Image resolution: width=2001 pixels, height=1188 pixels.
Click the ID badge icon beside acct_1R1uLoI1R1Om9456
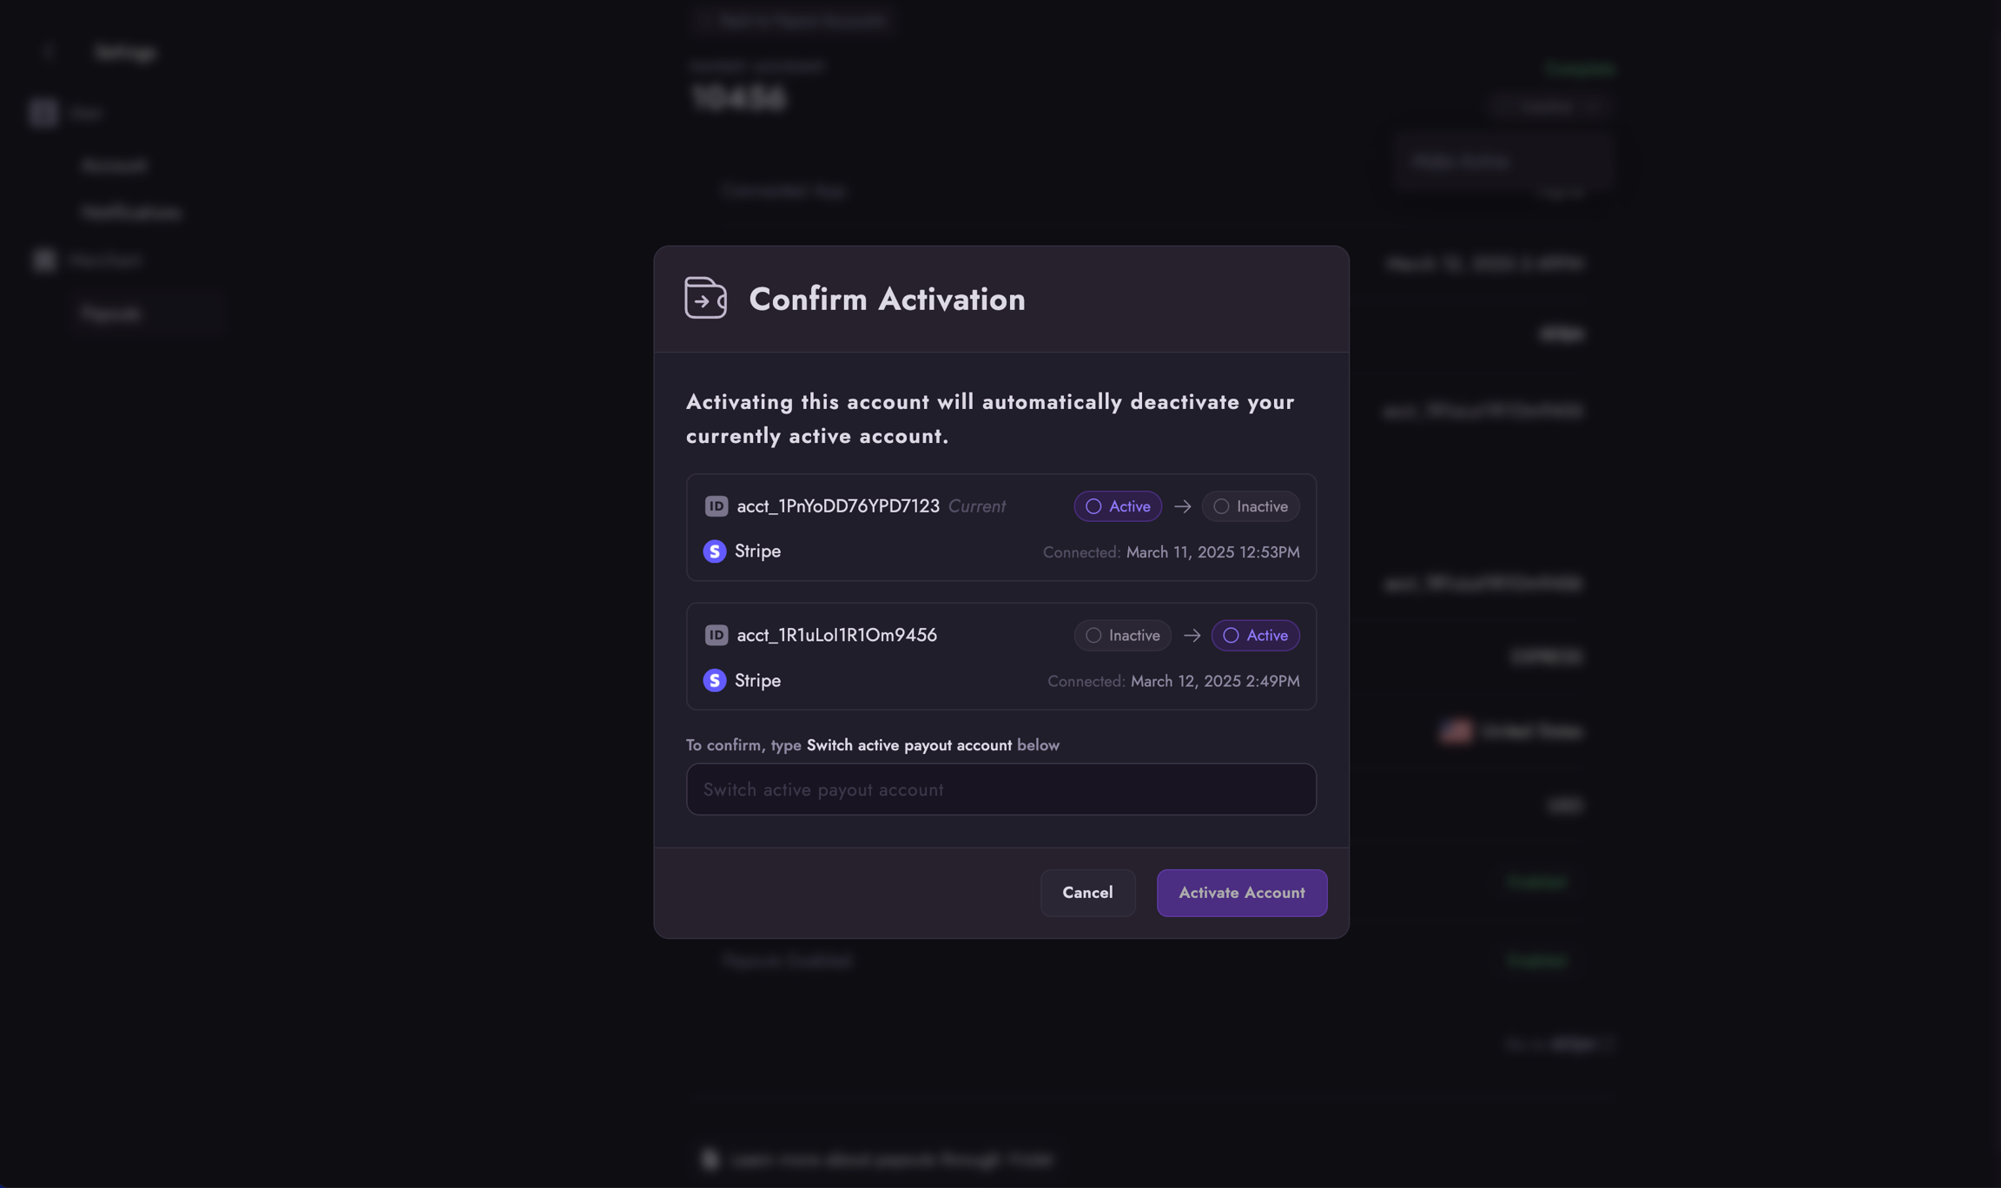point(716,636)
